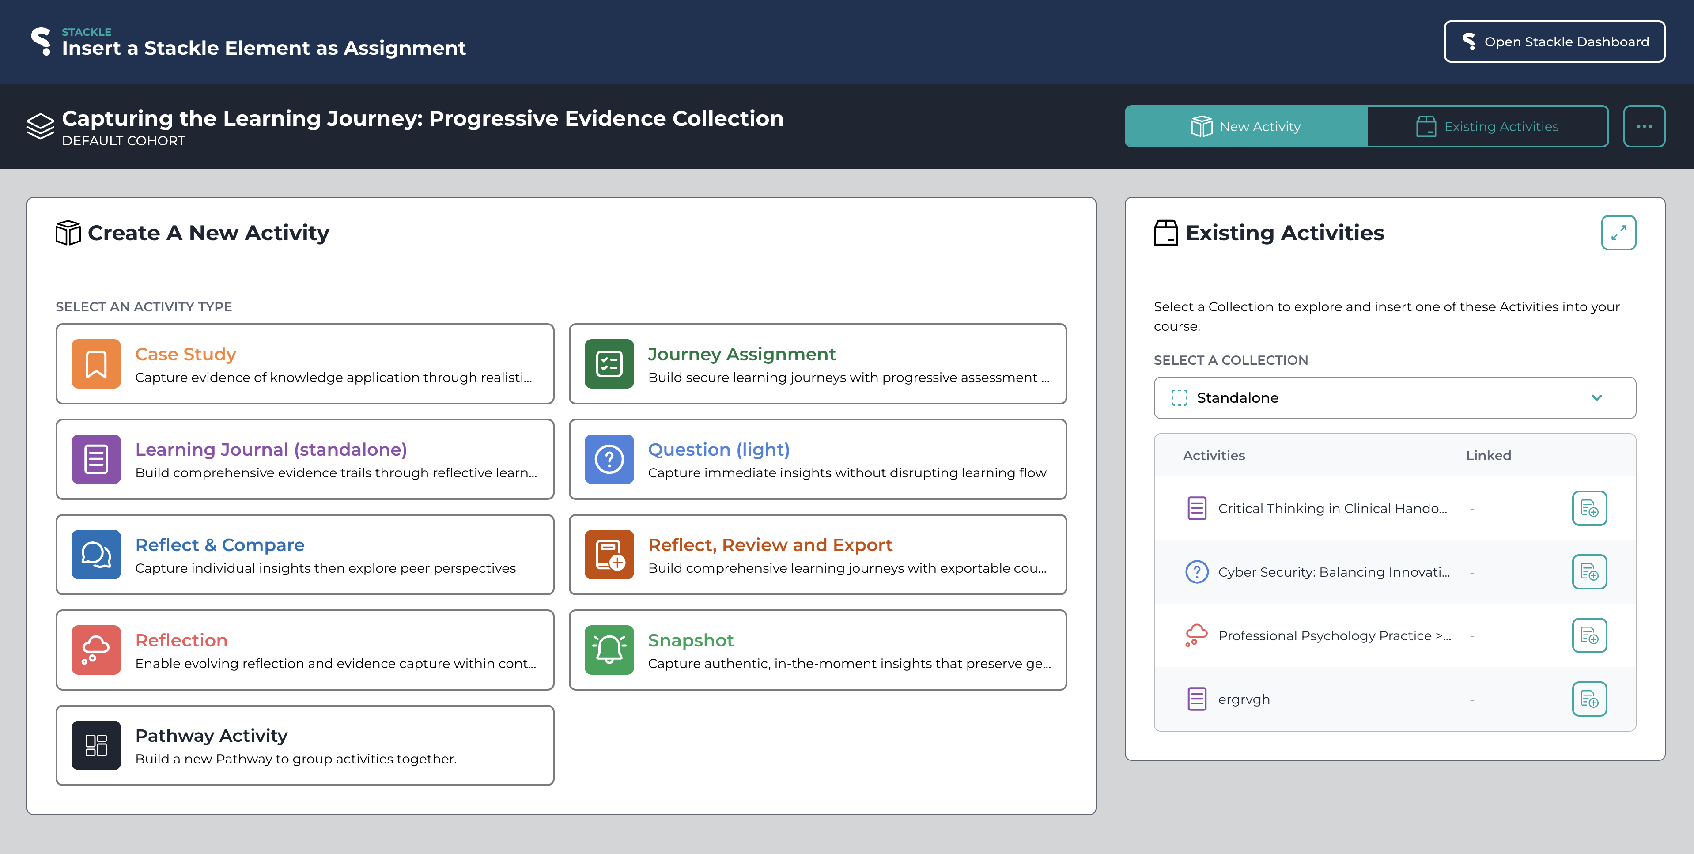Screen dimensions: 1694x854
Task: Click the Case Study bookmark icon
Action: pyautogui.click(x=96, y=363)
